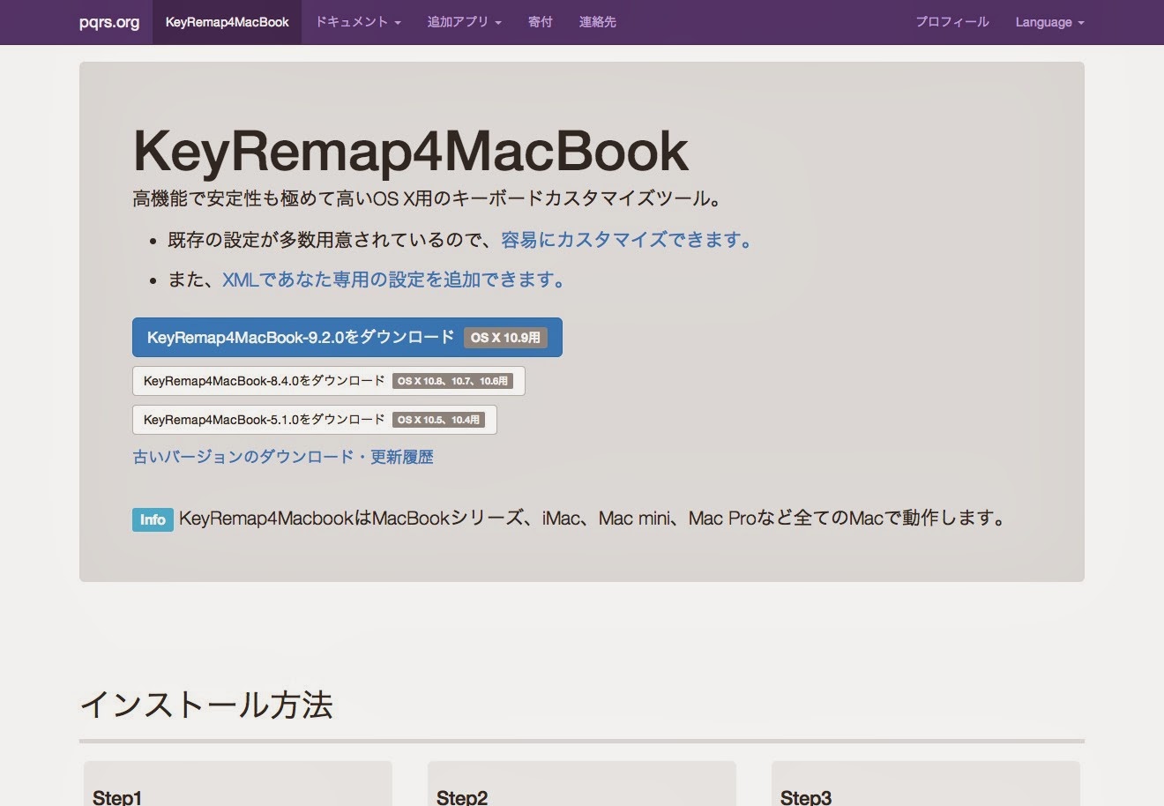Screen dimensions: 1164x806
Task: Click the KeyRemap4MacBook main heading
Action: click(x=410, y=151)
